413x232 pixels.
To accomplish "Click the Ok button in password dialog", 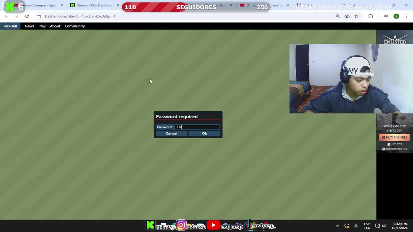I will click(205, 133).
